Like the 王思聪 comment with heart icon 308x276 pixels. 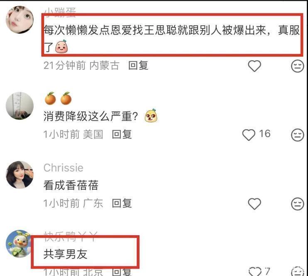click(x=254, y=66)
